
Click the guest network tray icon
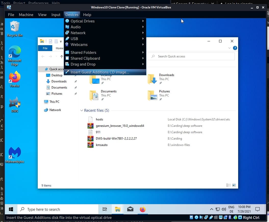coord(217,209)
